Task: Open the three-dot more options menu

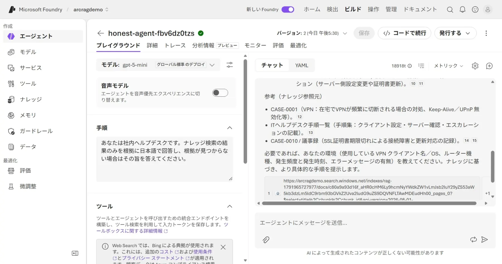Action: pyautogui.click(x=486, y=33)
